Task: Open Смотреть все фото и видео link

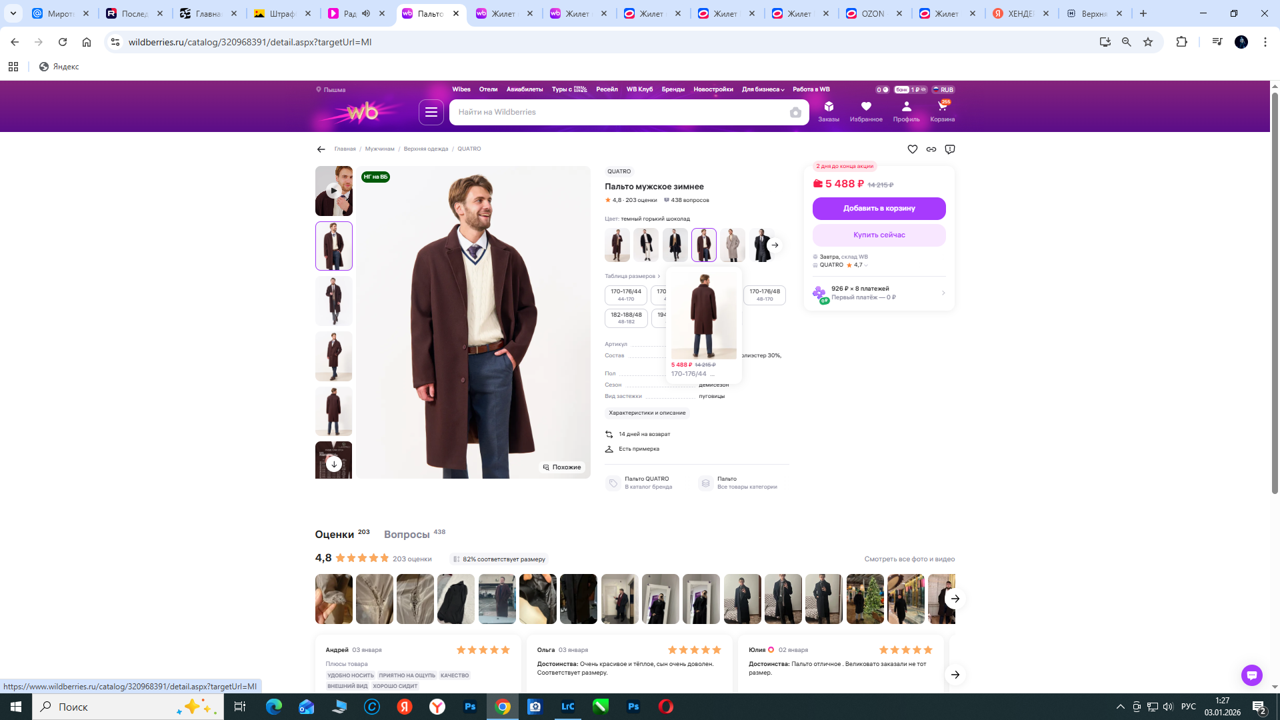Action: click(909, 559)
